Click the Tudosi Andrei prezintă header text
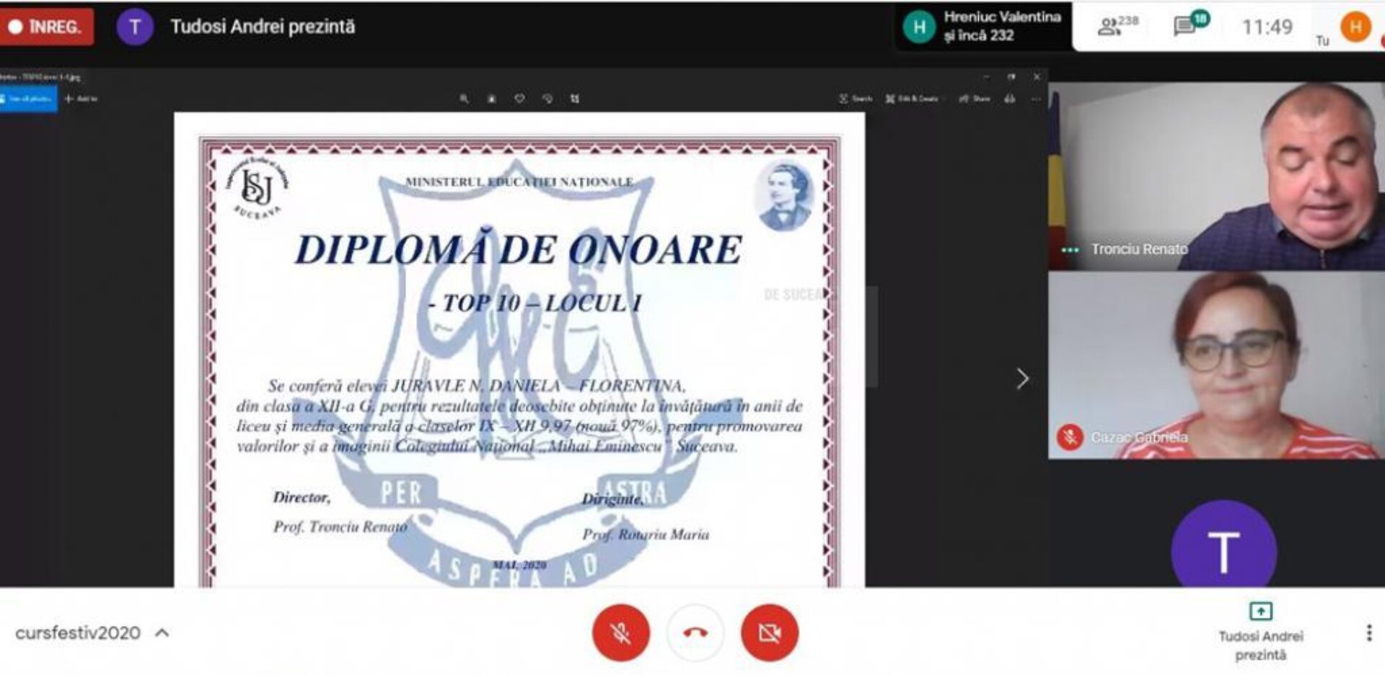The height and width of the screenshot is (675, 1385). coord(263,27)
